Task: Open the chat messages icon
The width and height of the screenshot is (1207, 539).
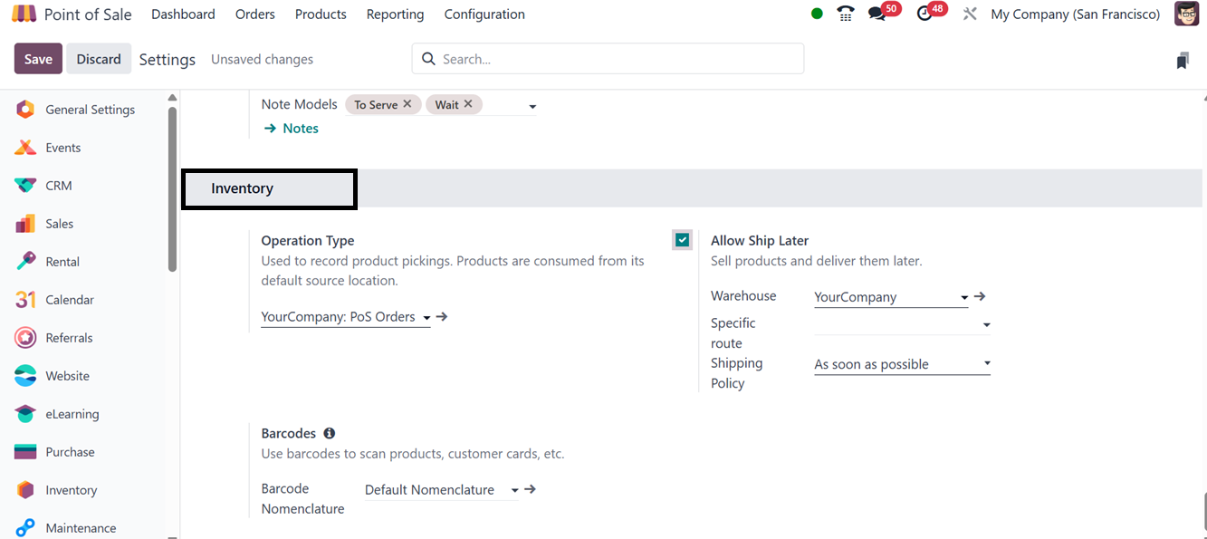Action: (877, 14)
